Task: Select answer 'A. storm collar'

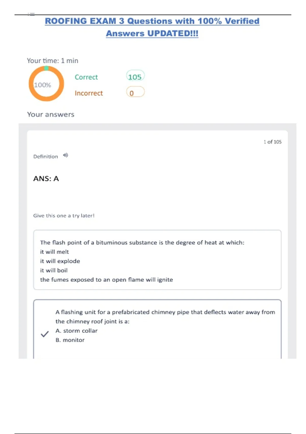Action: tap(76, 331)
